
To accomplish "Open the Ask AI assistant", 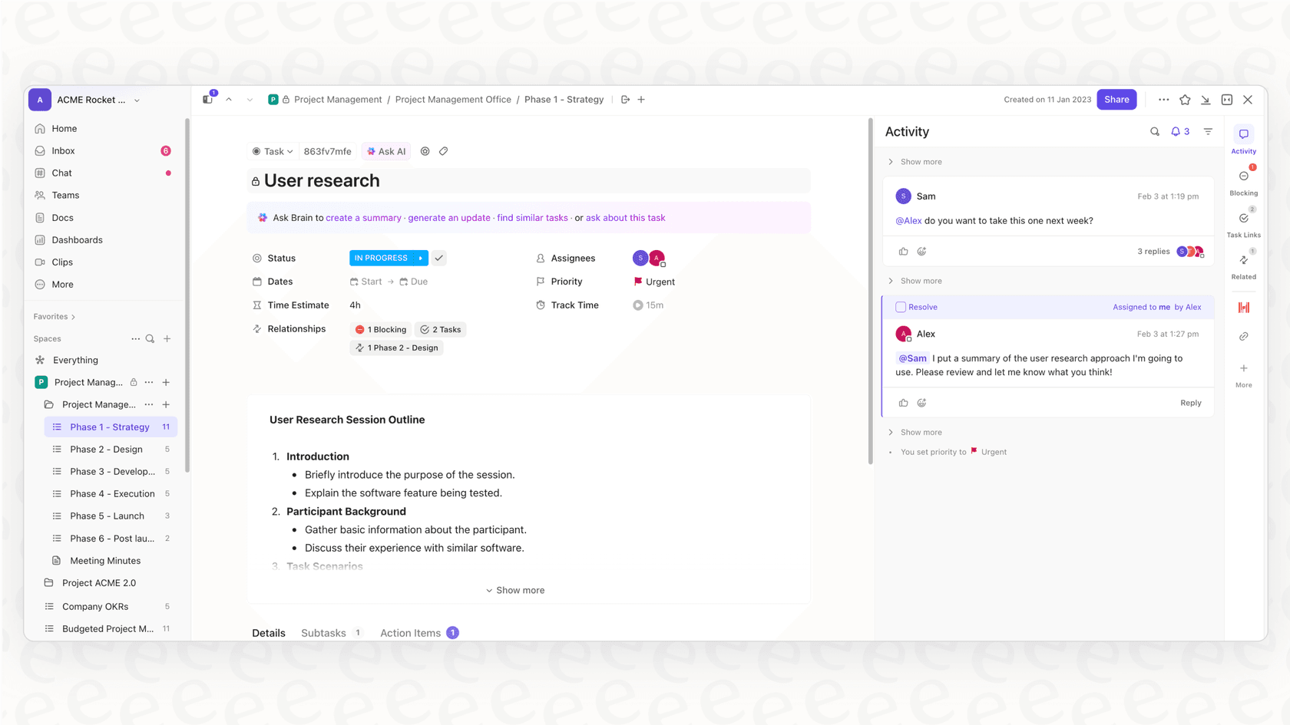I will coord(385,151).
